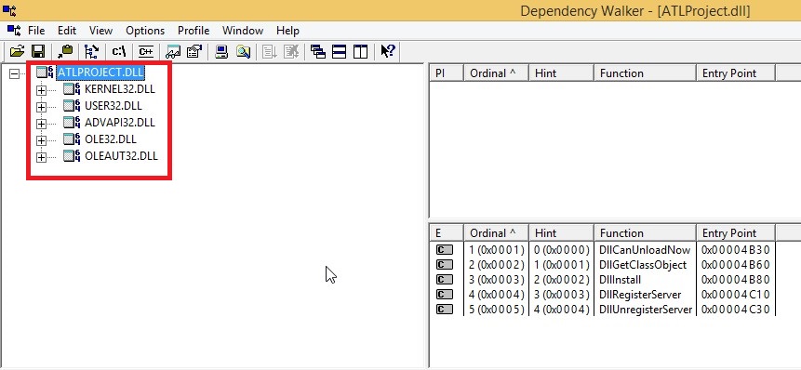Click the document icon left of File menu

(x=14, y=30)
